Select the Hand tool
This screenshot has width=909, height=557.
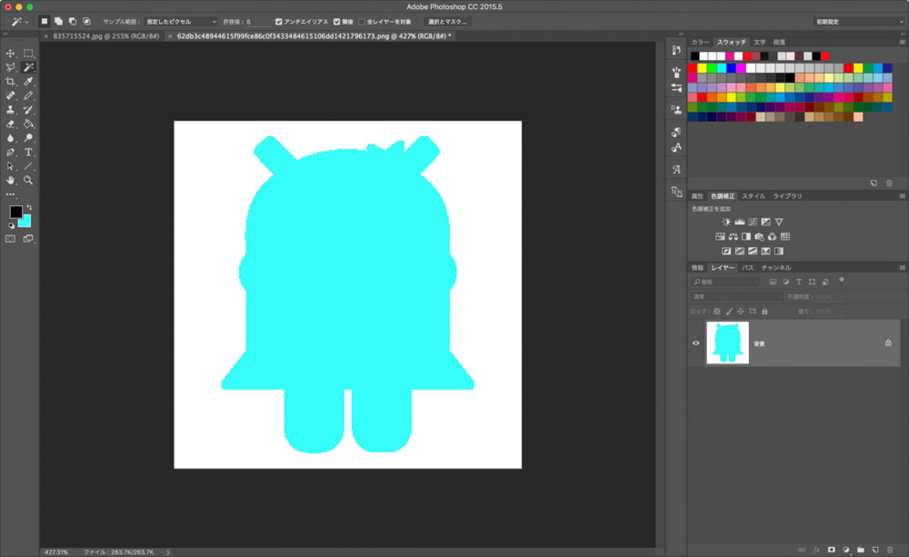coord(10,180)
